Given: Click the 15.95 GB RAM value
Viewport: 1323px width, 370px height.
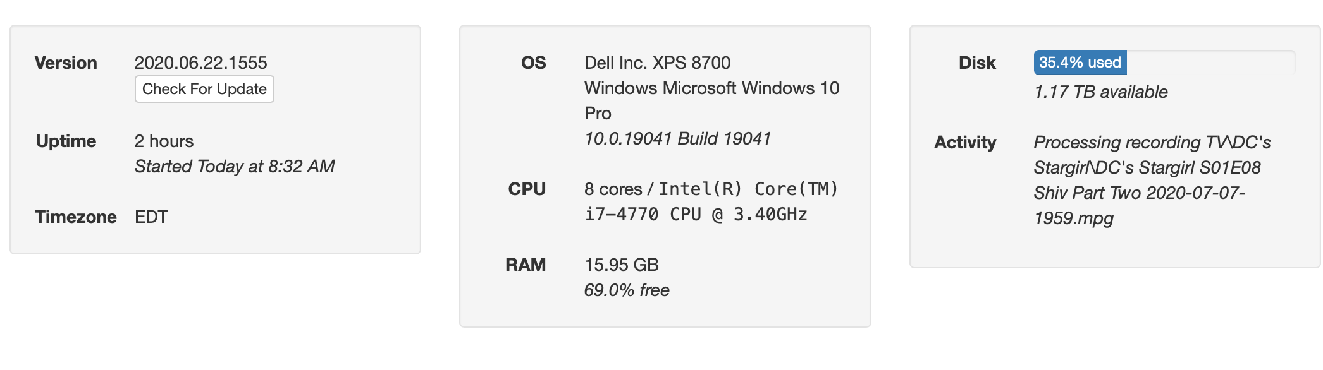Looking at the screenshot, I should (621, 265).
